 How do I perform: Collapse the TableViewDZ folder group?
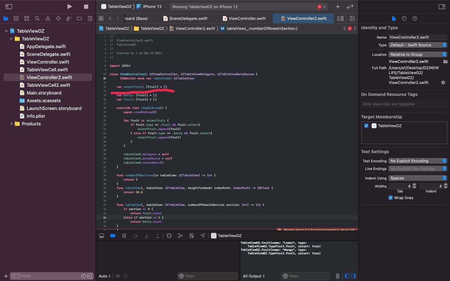pos(11,39)
